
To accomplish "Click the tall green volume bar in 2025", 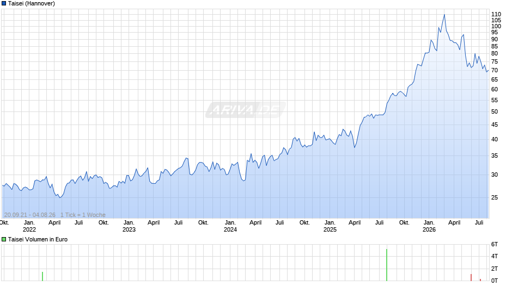I will [x=387, y=265].
